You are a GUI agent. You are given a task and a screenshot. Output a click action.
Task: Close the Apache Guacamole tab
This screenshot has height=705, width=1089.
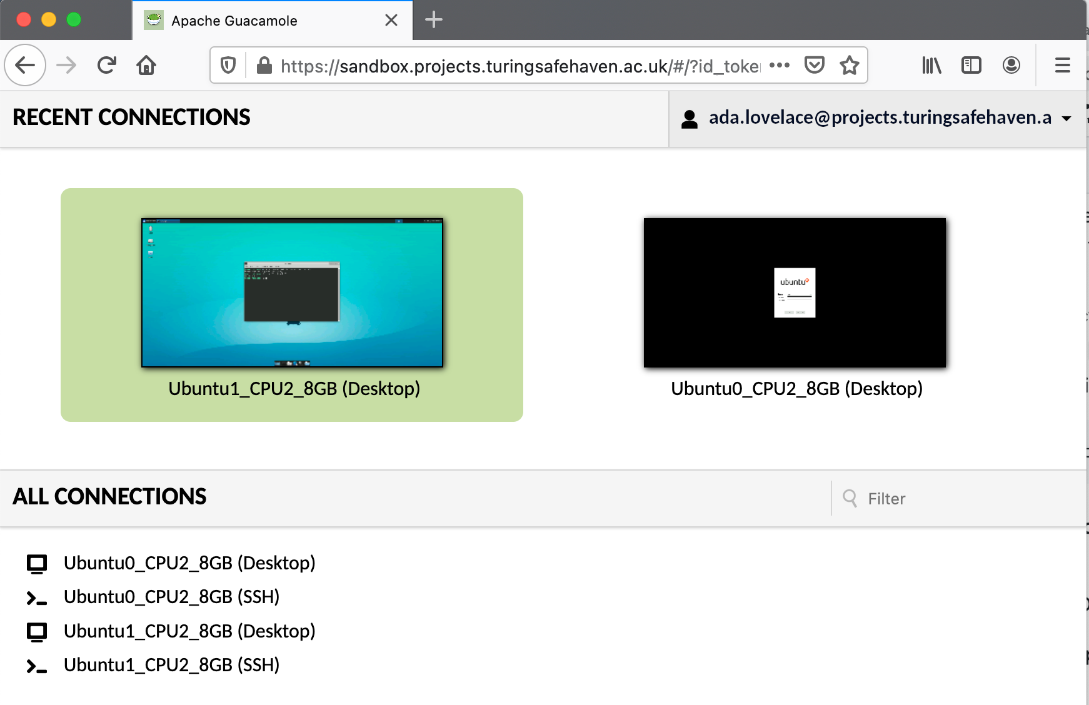tap(391, 20)
